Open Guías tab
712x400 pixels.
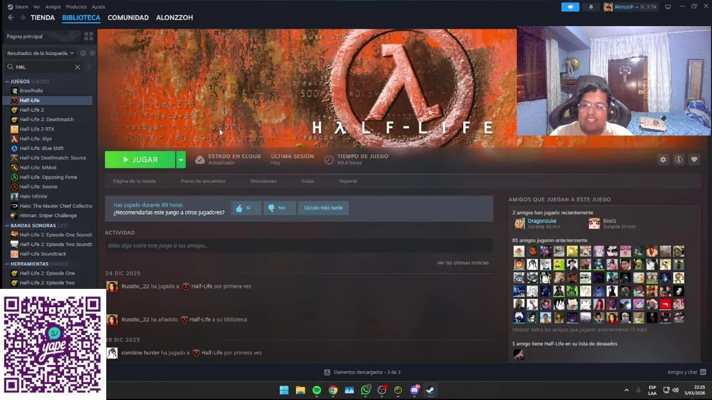point(308,181)
